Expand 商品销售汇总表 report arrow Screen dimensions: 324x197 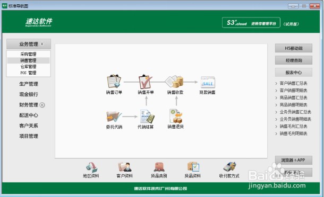point(276,98)
